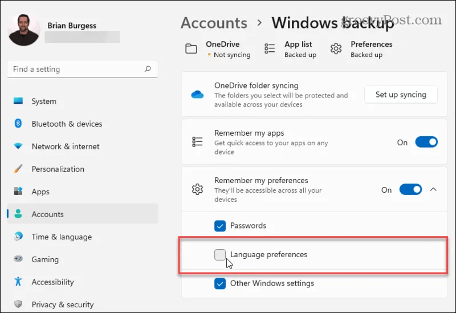Viewport: 456px width, 313px height.
Task: Click in Find a setting search box
Action: coord(83,69)
